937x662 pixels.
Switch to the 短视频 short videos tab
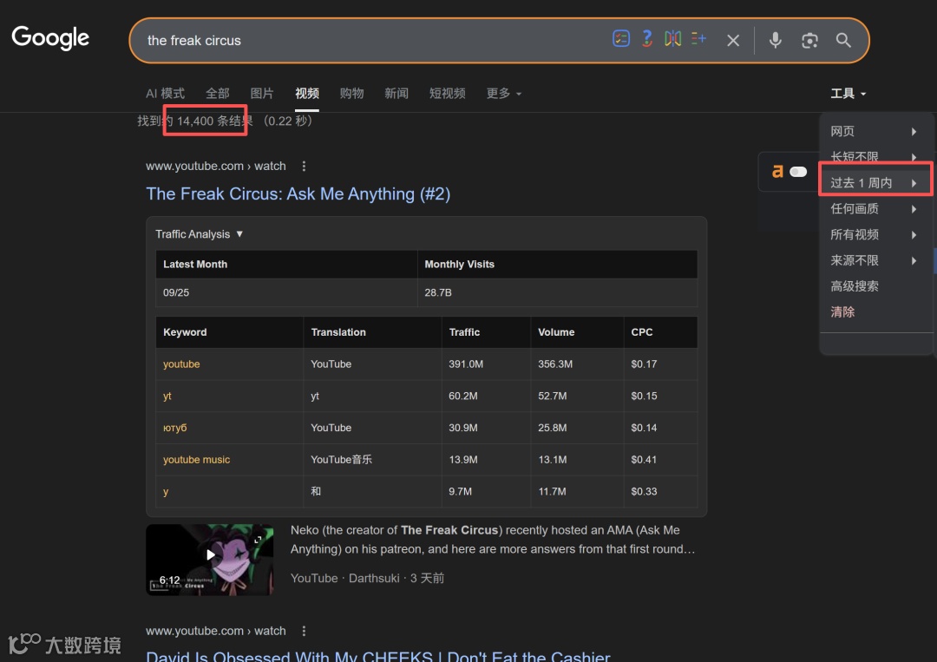tap(447, 94)
